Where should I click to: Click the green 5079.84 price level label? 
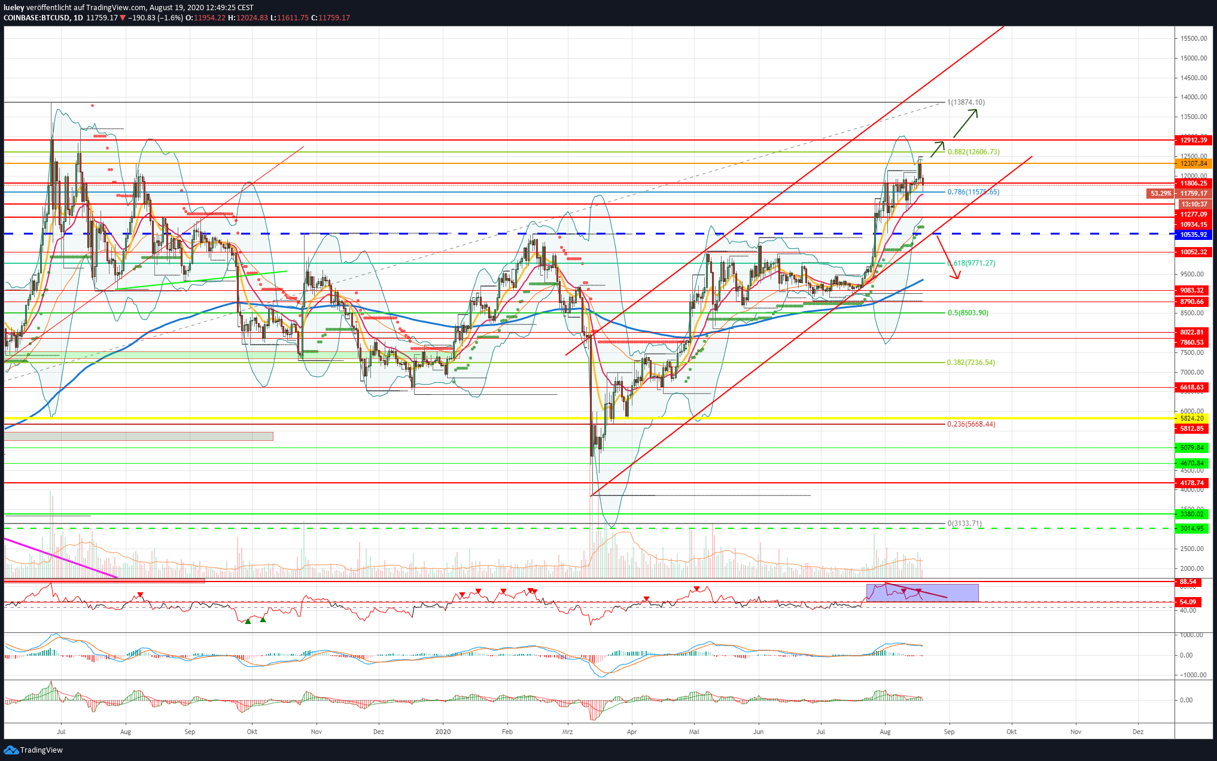(1192, 448)
